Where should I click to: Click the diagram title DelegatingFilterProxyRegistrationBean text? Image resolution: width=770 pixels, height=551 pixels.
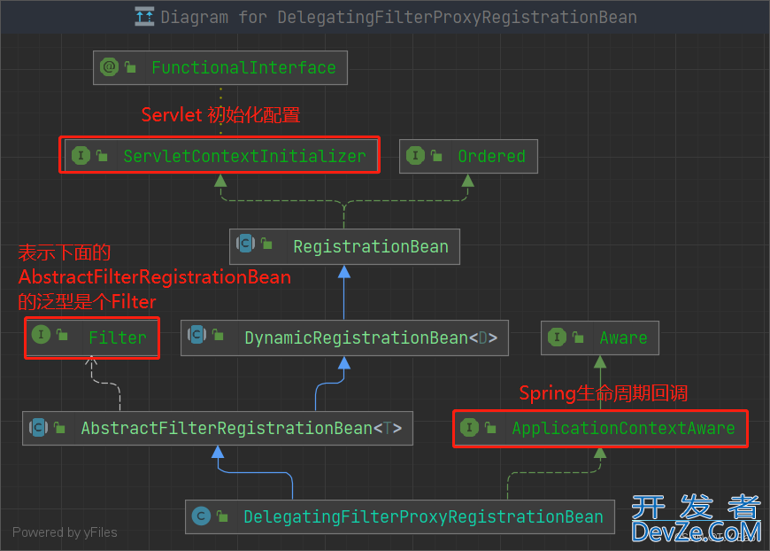pos(458,17)
